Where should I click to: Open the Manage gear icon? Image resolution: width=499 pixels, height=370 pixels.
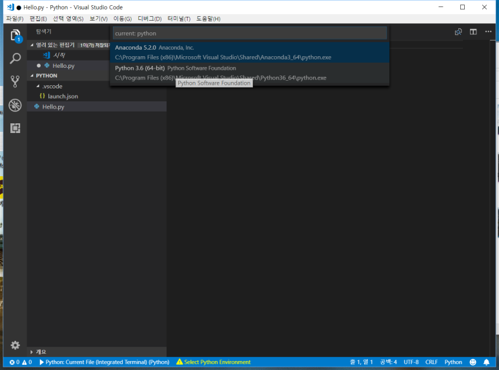pyautogui.click(x=15, y=345)
